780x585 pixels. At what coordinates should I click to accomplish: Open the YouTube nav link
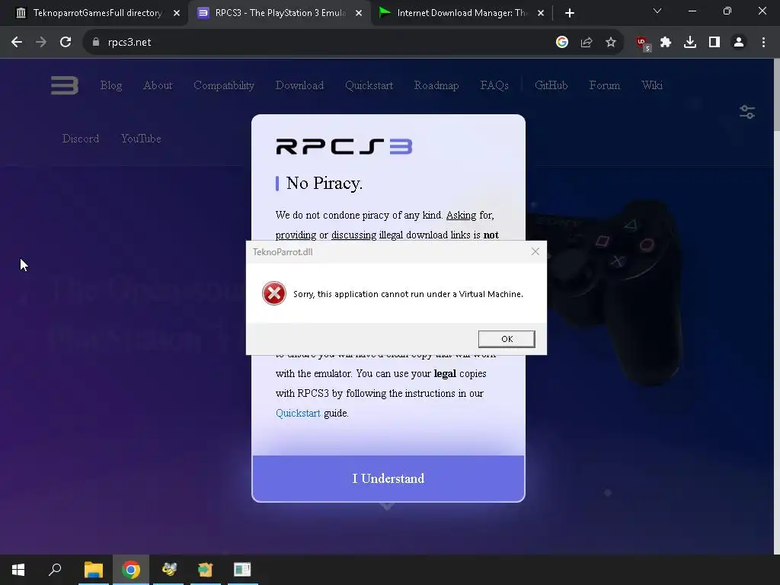pos(141,139)
